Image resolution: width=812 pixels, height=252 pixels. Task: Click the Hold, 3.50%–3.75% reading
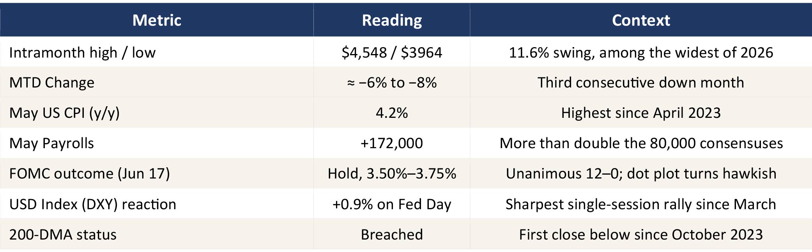pyautogui.click(x=392, y=173)
